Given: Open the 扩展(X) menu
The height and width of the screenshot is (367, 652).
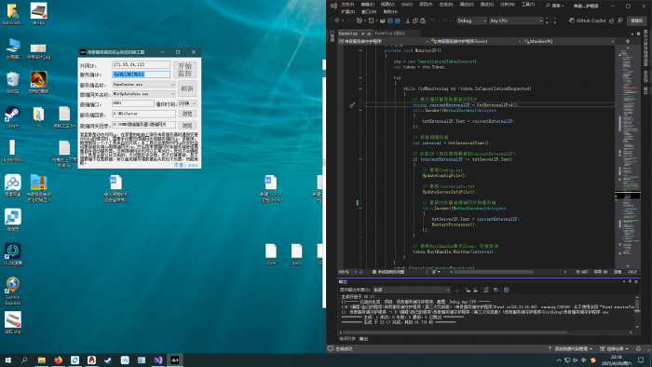Looking at the screenshot, I should click(348, 11).
